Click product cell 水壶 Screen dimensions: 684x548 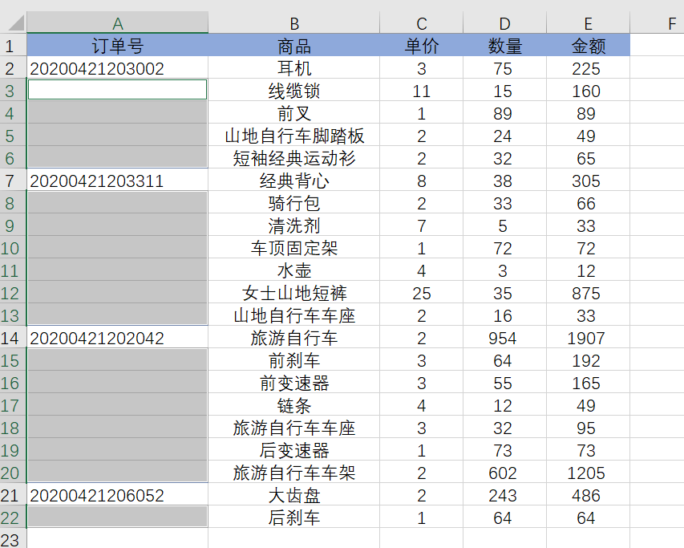coord(294,270)
